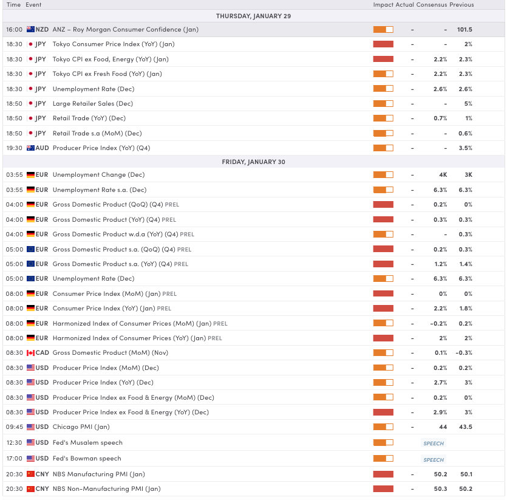Screen dimensions: 507x500
Task: Open Producer Price Index (MoM) (Dec) event
Action: click(x=106, y=368)
